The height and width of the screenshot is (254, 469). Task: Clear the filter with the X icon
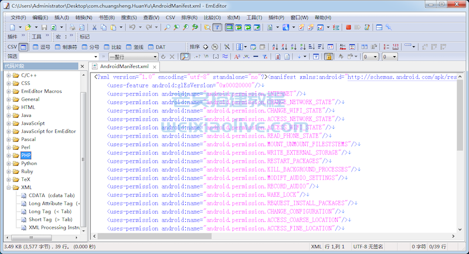(x=172, y=57)
